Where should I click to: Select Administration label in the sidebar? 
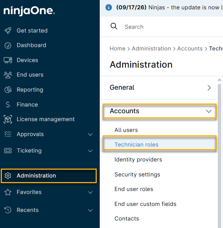(36, 176)
